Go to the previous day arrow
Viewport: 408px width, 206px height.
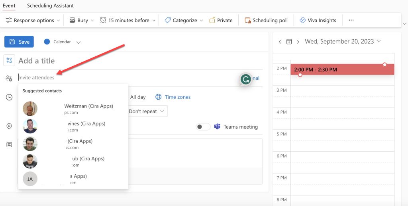point(280,42)
